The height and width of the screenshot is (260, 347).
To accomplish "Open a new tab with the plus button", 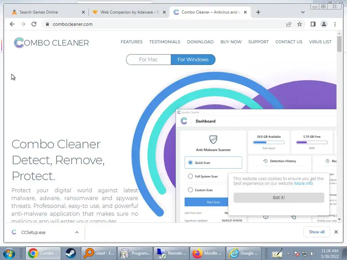I will [x=258, y=12].
